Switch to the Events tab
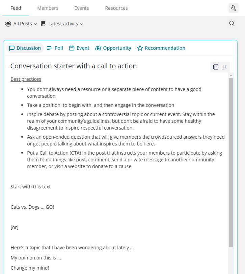The width and height of the screenshot is (245, 274). click(x=82, y=8)
